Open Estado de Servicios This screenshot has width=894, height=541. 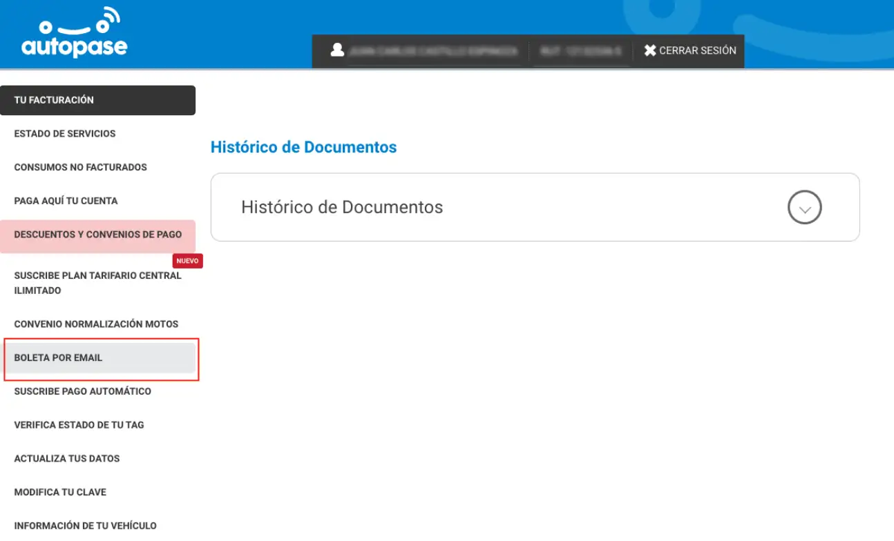65,134
